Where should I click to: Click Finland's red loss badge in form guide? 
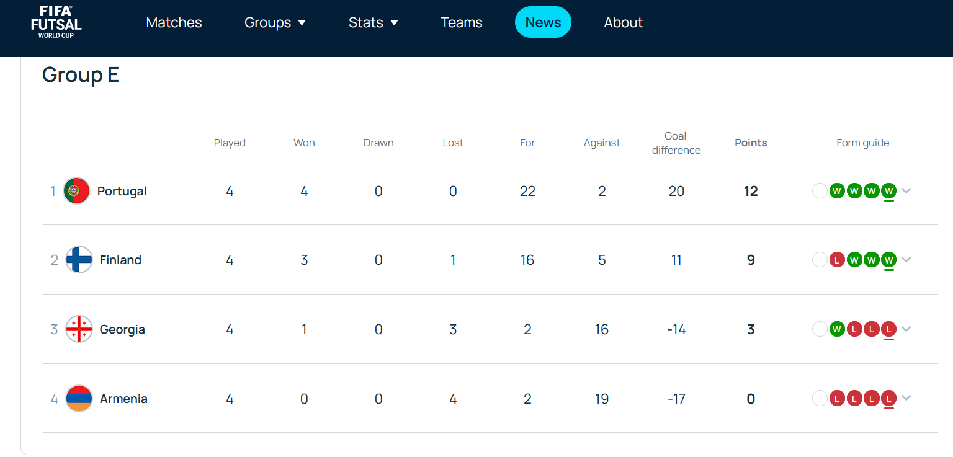click(837, 260)
